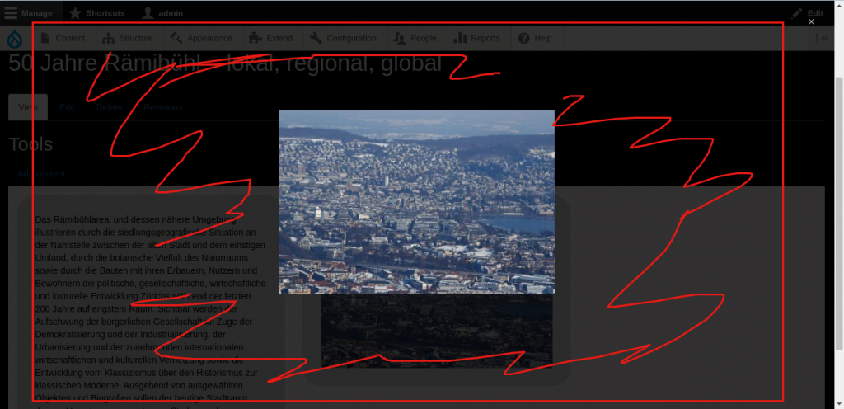
Task: Open the Shortcuts star menu
Action: (97, 13)
